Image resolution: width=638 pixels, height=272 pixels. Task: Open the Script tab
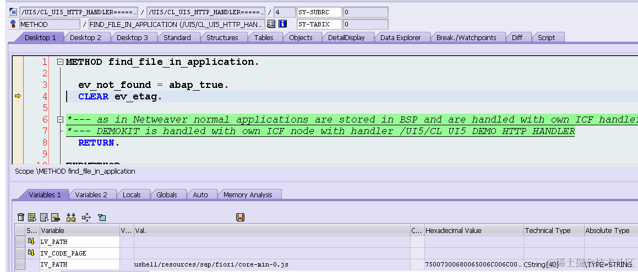[546, 37]
